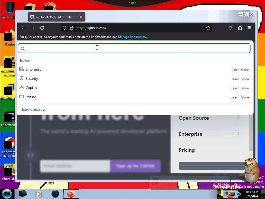Click the github.com address bar
This screenshot has width=265, height=199.
(x=136, y=28)
